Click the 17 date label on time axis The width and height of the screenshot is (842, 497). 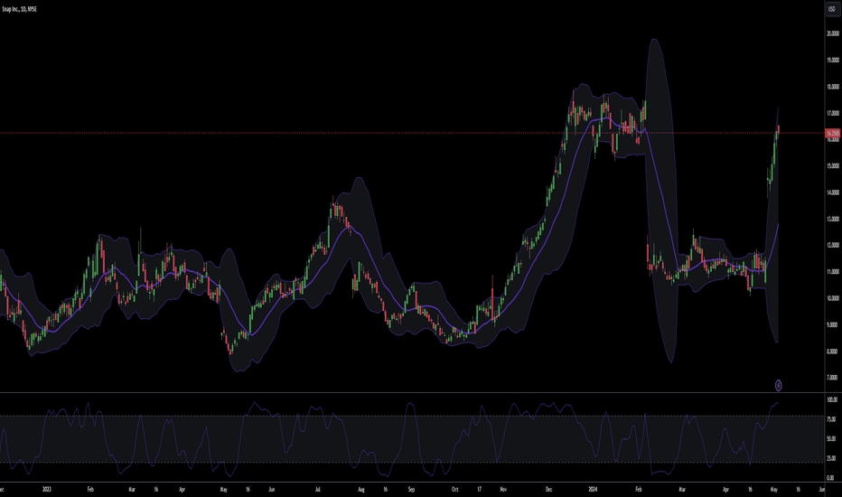pos(479,490)
